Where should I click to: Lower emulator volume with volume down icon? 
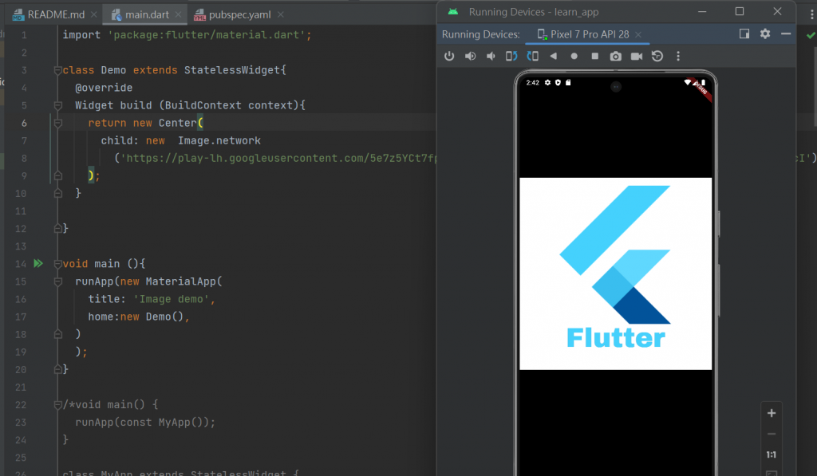(x=491, y=56)
